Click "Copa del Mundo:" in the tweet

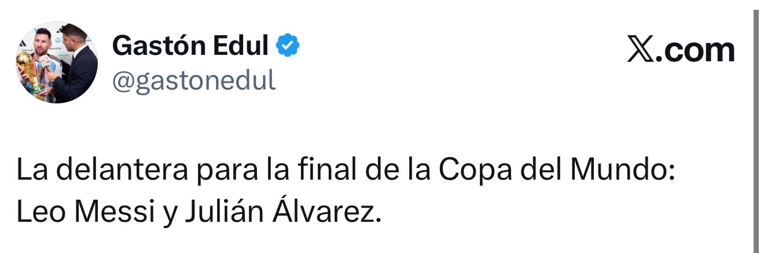coord(556,173)
